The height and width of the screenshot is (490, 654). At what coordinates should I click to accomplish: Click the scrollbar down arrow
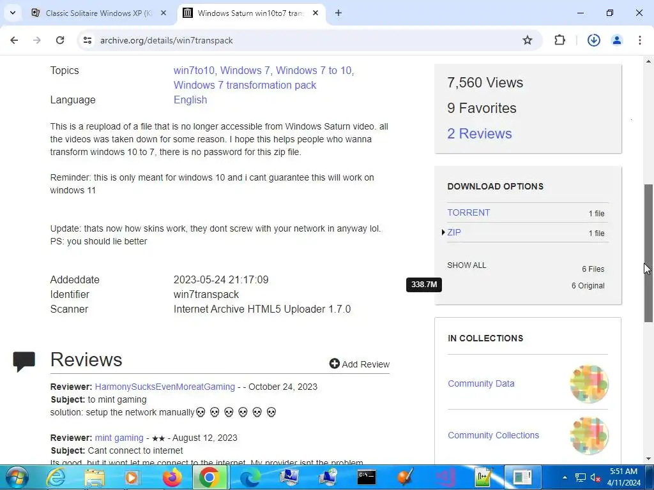pyautogui.click(x=648, y=459)
